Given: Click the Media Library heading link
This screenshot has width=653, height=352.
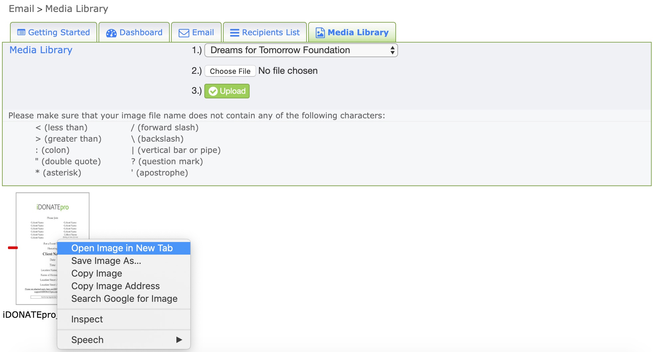Looking at the screenshot, I should point(41,50).
